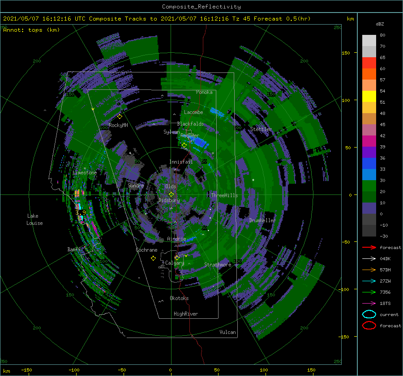Click the red forecast ellipse symbol

coord(369,325)
